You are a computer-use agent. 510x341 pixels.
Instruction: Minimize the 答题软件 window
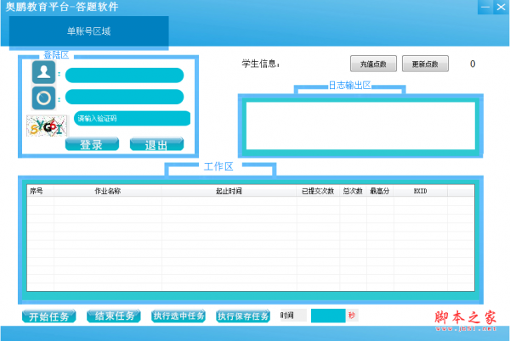[485, 7]
